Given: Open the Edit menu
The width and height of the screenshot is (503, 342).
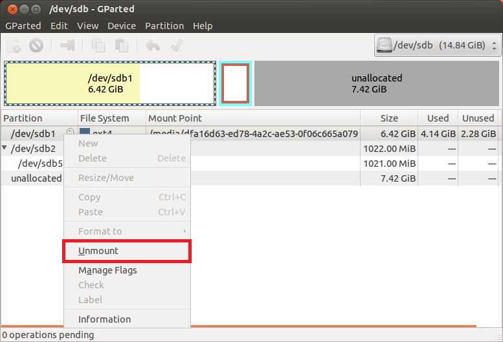Looking at the screenshot, I should 59,26.
